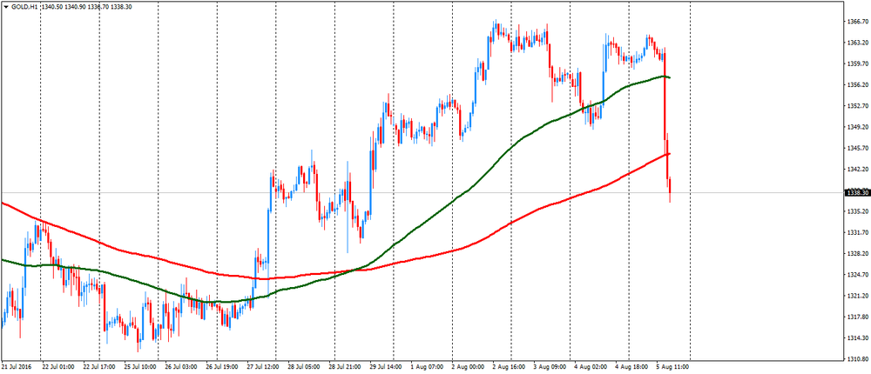The height and width of the screenshot is (374, 871).
Task: Click the 1352.70 price axis label
Action: point(856,105)
